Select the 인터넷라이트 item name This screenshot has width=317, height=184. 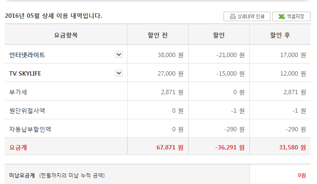coord(27,55)
